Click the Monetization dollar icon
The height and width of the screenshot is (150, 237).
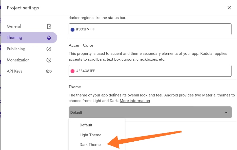49,60
